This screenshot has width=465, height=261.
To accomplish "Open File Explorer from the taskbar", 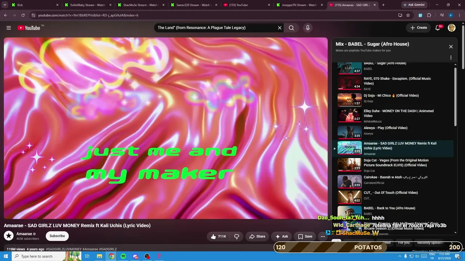I will click(x=99, y=256).
